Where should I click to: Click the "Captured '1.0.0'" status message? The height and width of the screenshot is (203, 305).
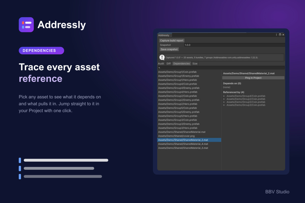click(x=212, y=58)
